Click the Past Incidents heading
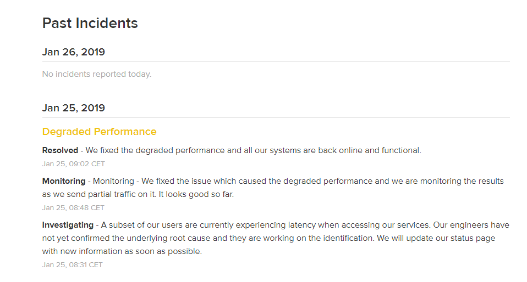 (90, 23)
